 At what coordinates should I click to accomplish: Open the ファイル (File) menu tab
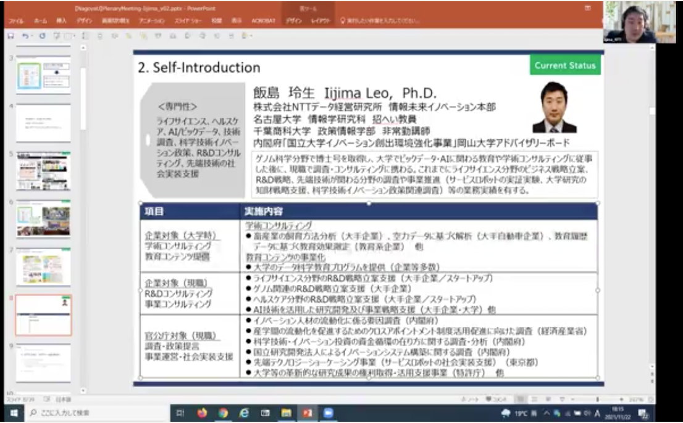(15, 20)
